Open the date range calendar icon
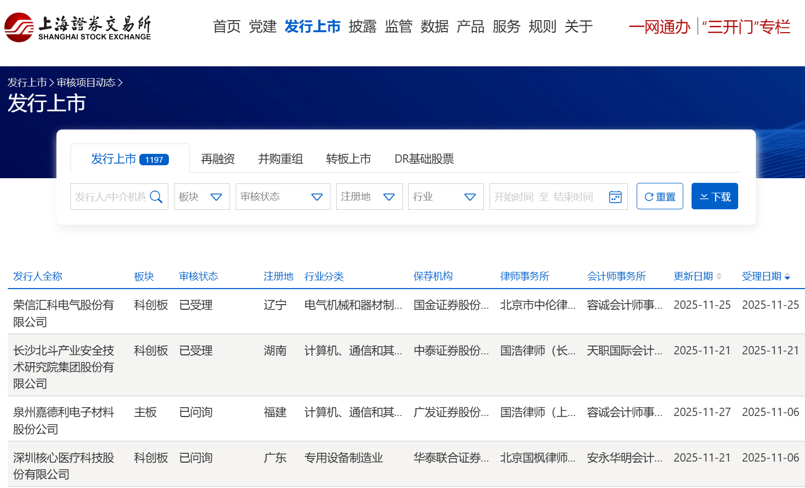The height and width of the screenshot is (488, 805). click(615, 197)
